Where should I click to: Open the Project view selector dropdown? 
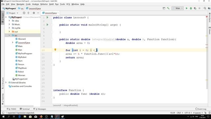(12, 13)
